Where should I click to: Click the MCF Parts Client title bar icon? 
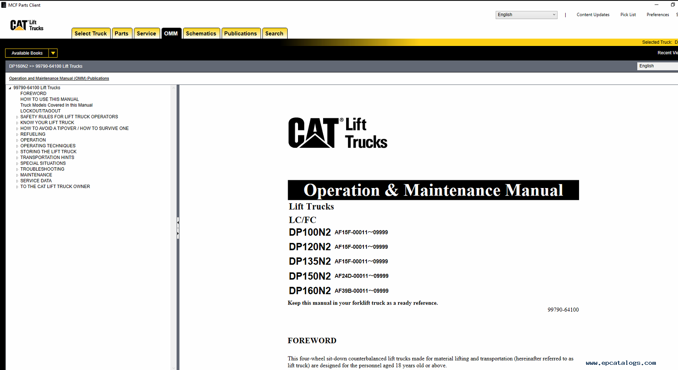click(x=4, y=5)
